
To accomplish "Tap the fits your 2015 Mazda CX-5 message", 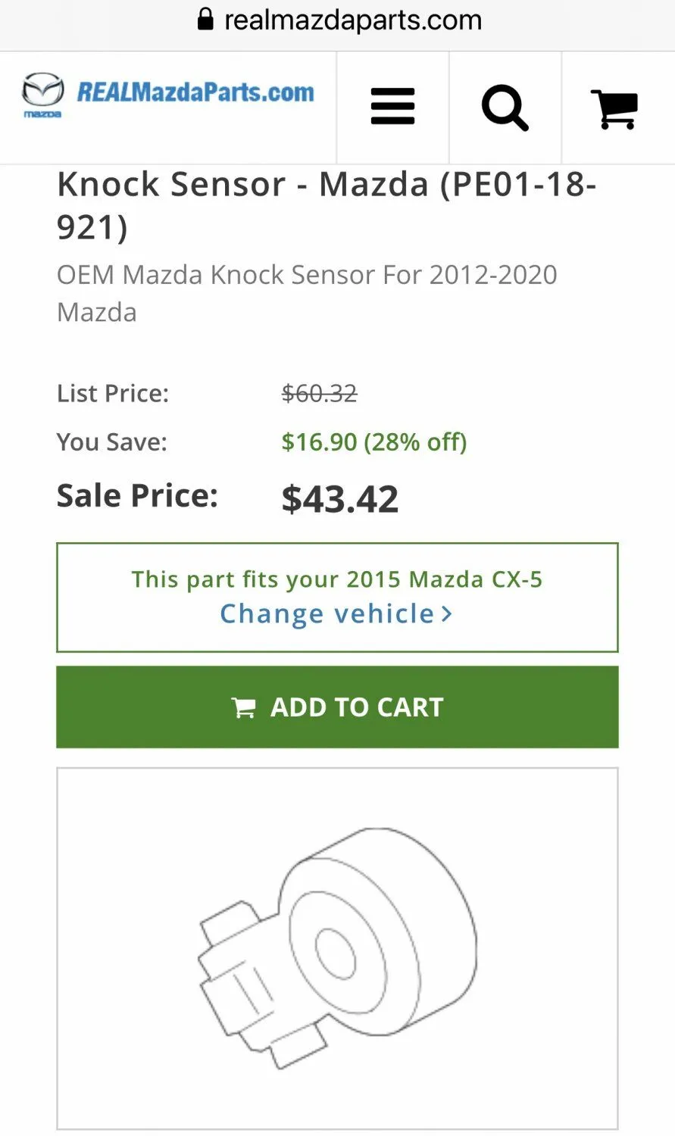I will 337,579.
